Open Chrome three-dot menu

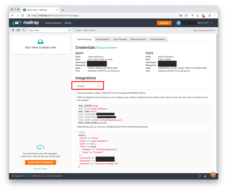click(x=215, y=15)
